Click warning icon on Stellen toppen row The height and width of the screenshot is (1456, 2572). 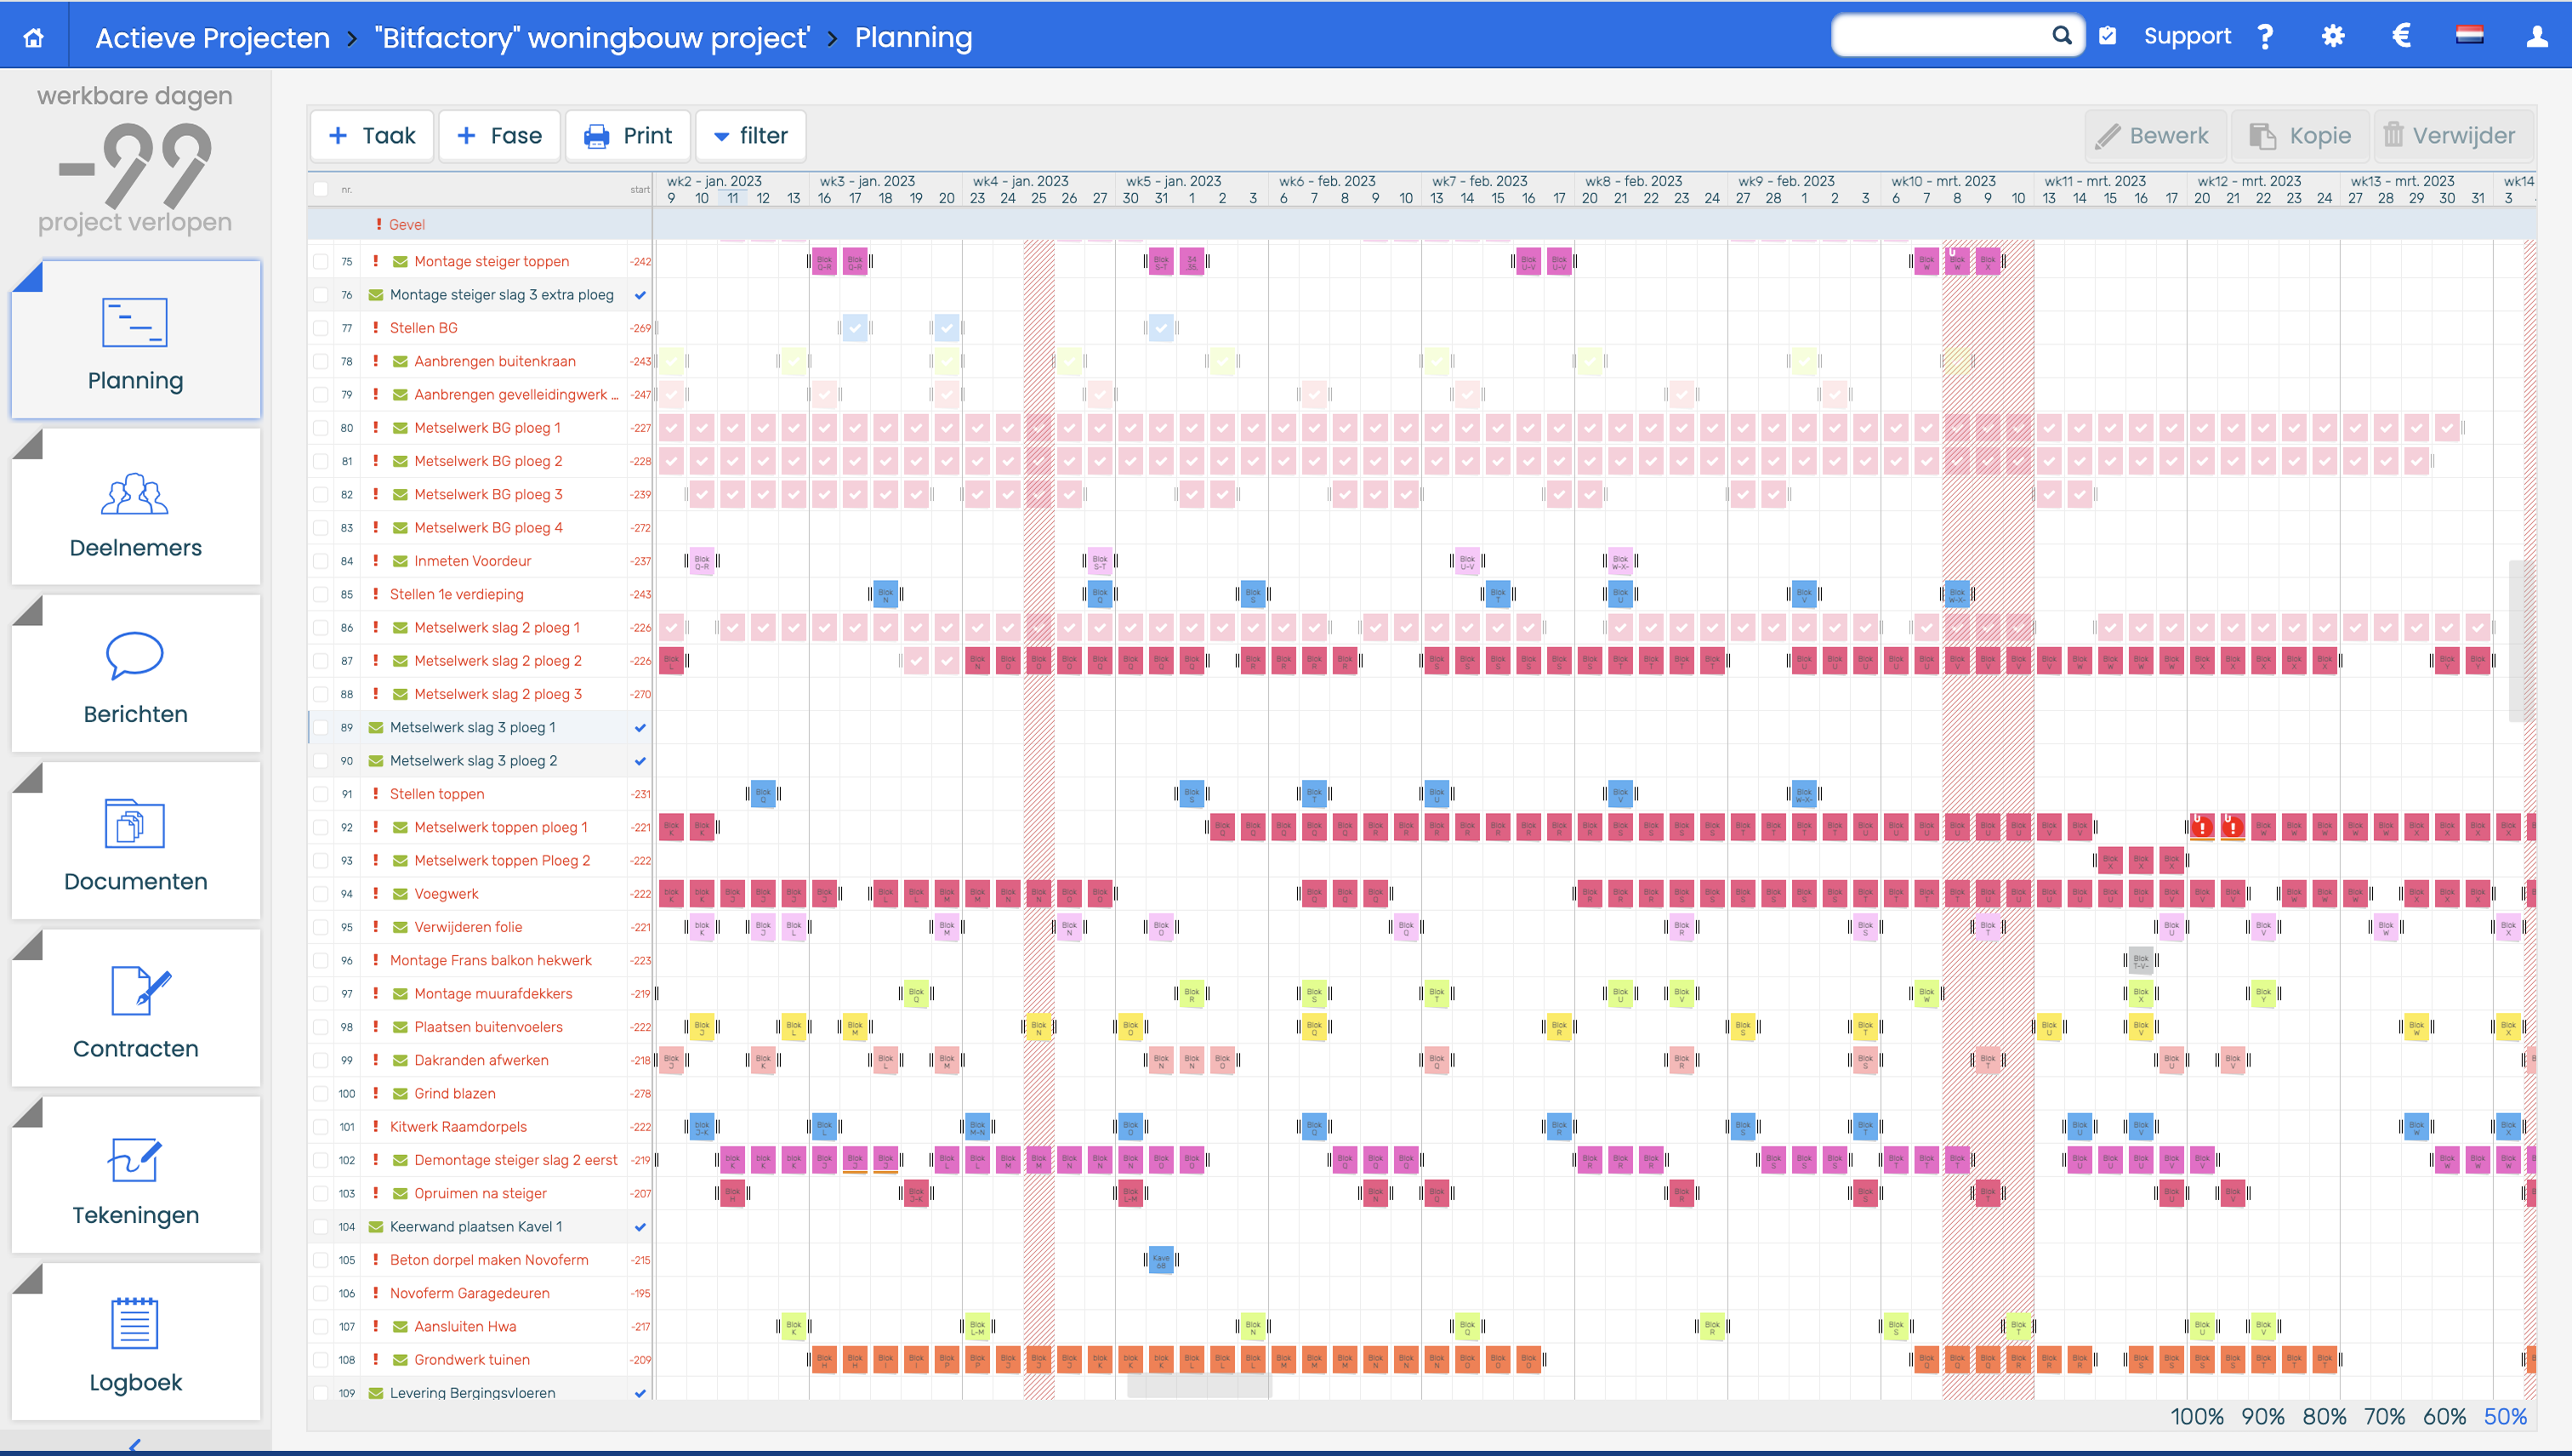[376, 794]
